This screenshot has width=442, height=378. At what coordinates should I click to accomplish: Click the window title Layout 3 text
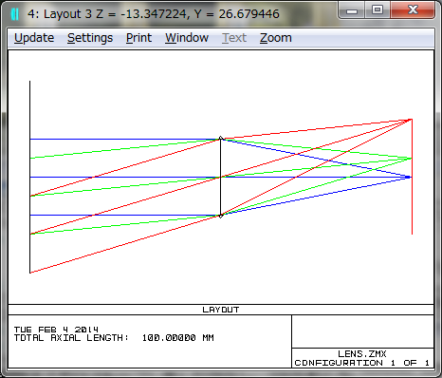click(x=154, y=14)
